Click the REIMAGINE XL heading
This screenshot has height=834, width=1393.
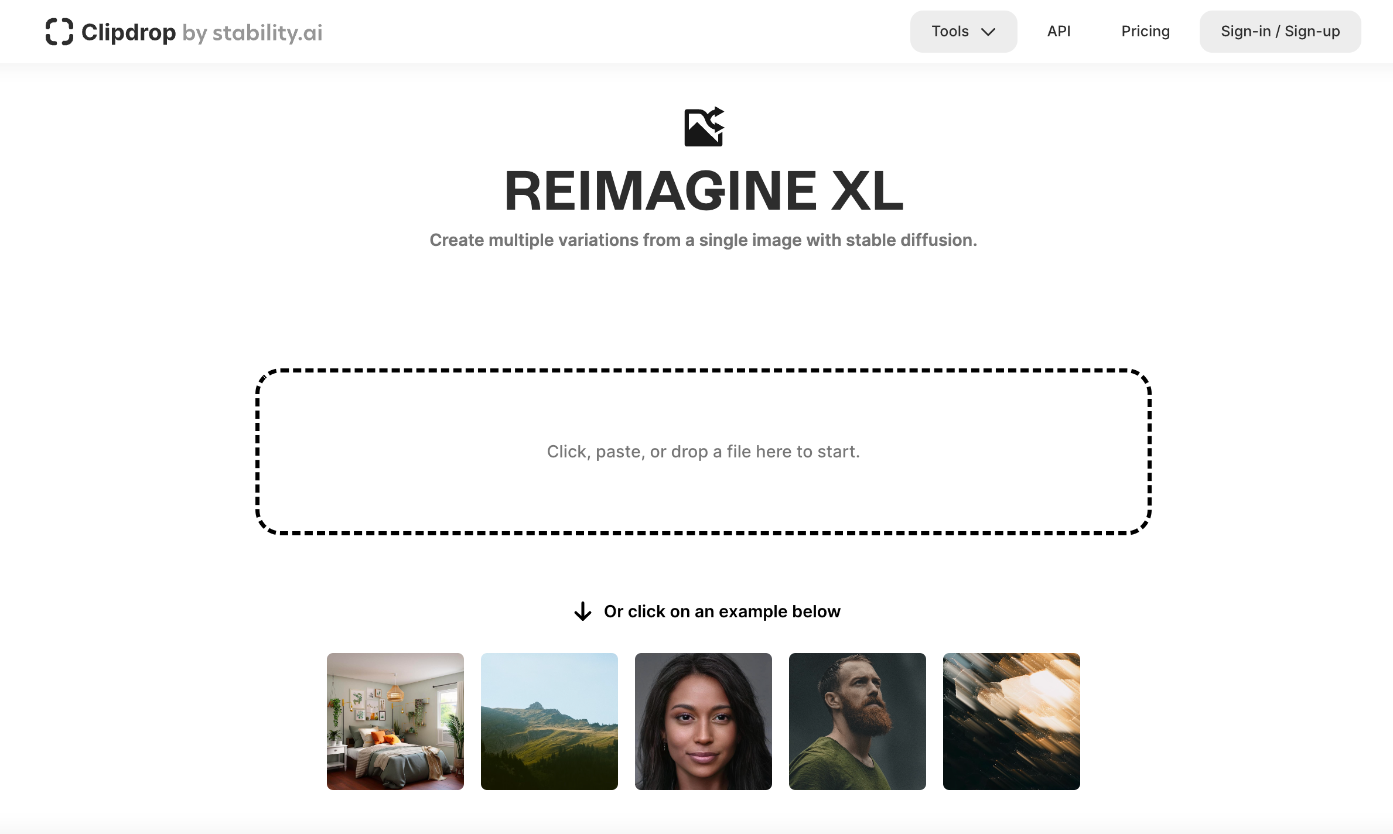click(704, 191)
